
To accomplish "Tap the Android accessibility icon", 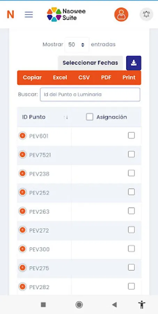I will coord(142,305).
